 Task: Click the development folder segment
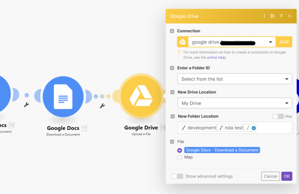click(x=199, y=127)
